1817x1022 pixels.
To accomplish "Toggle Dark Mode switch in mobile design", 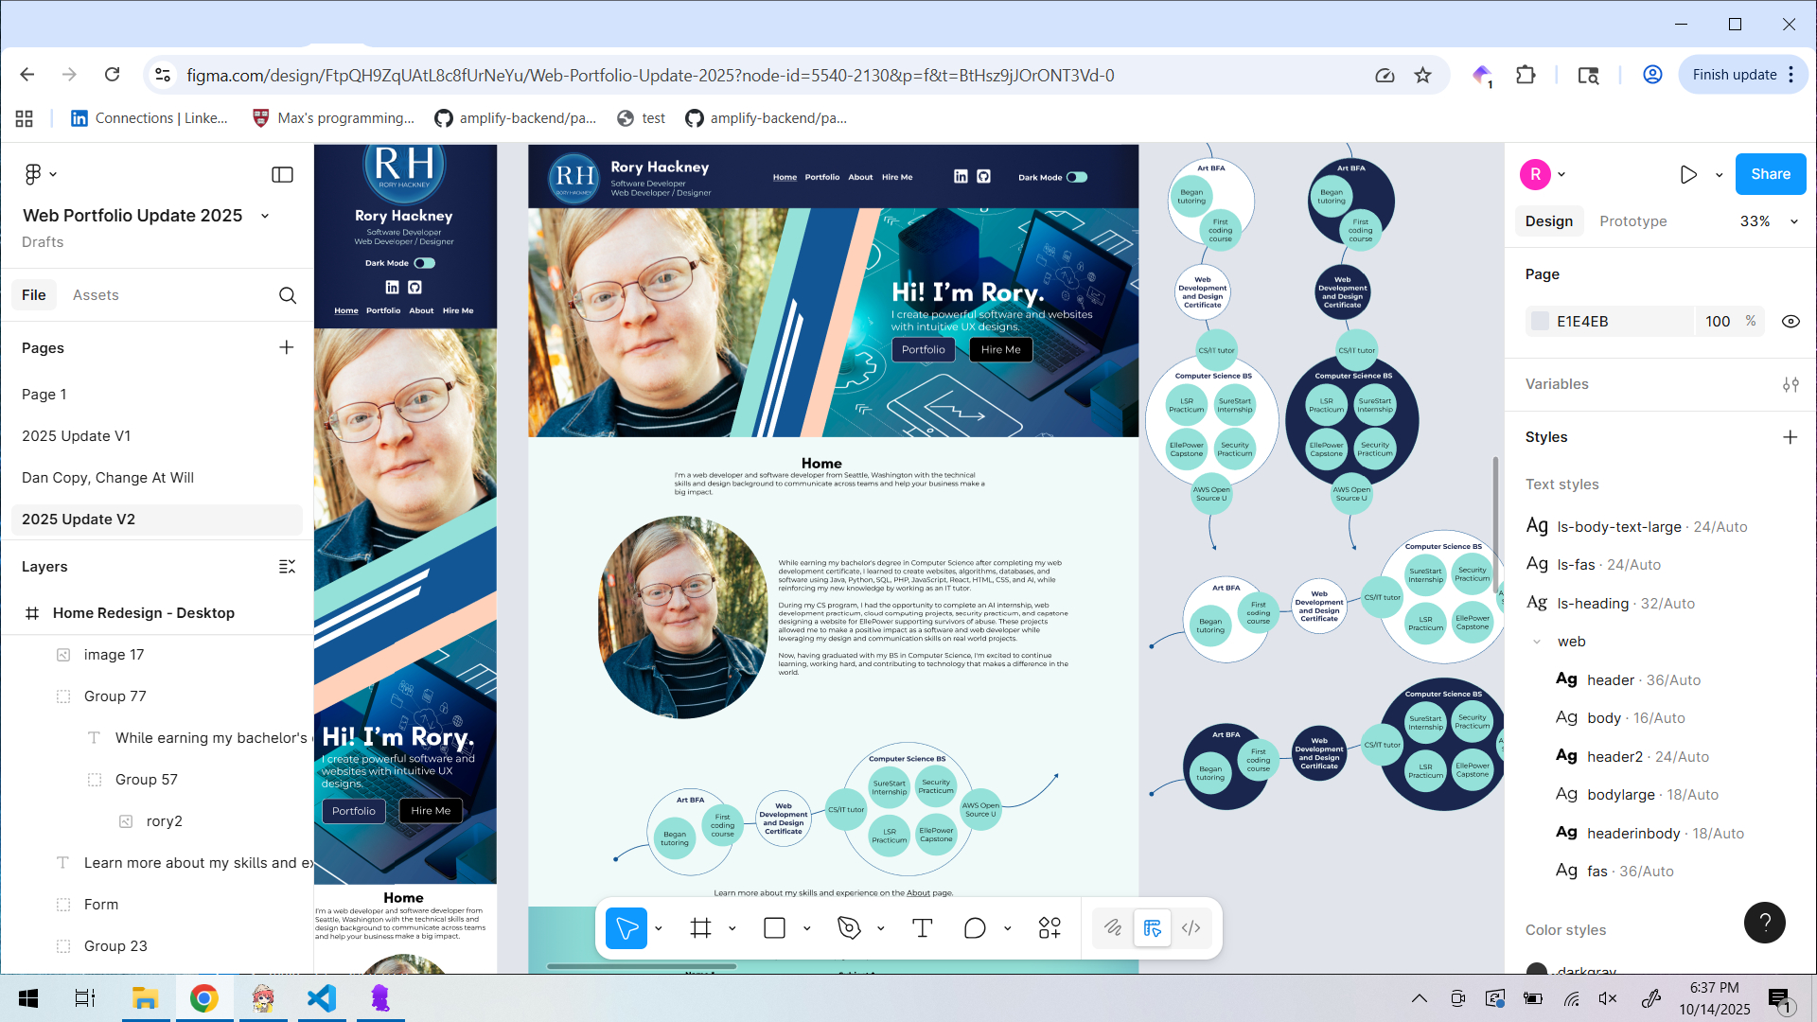I will click(x=425, y=263).
